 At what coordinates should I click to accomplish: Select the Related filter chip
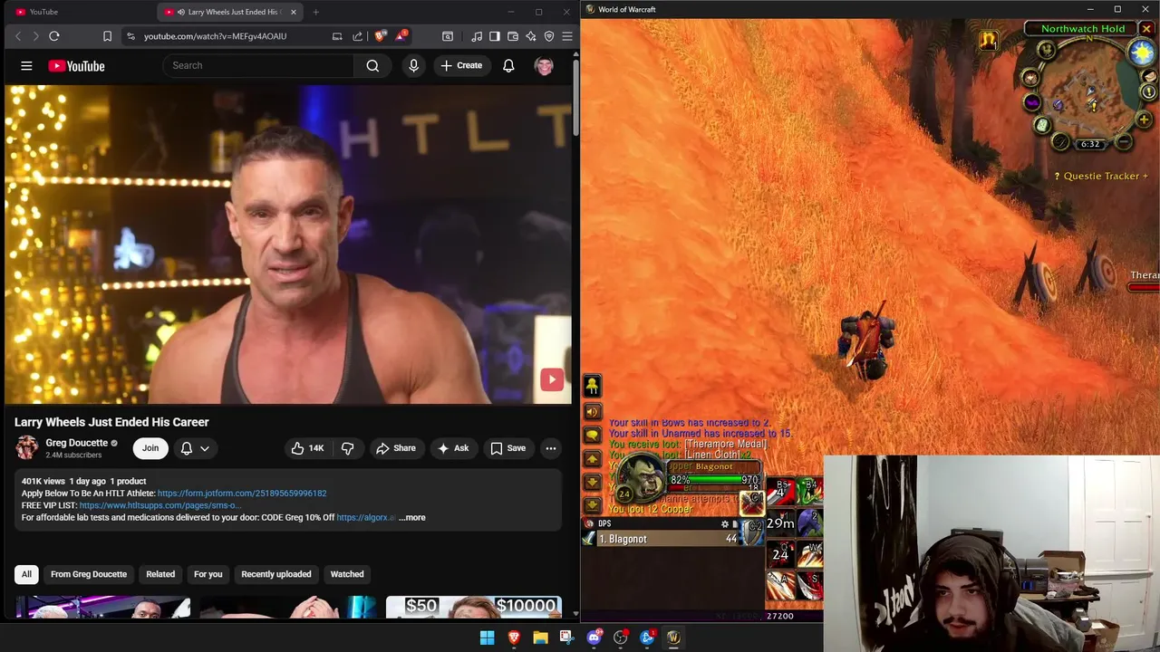tap(160, 574)
